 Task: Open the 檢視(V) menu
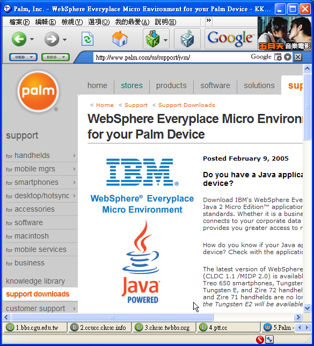click(72, 22)
